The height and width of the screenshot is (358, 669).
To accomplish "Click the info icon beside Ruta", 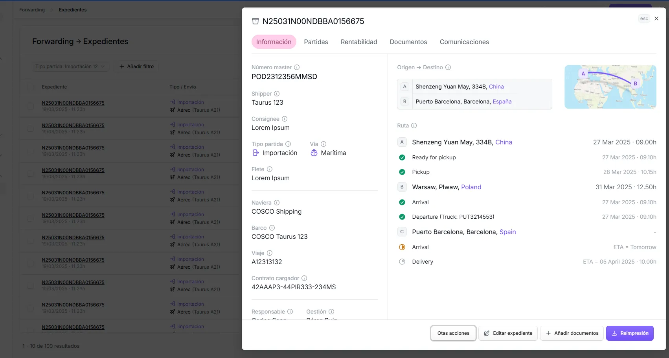I will tap(414, 125).
